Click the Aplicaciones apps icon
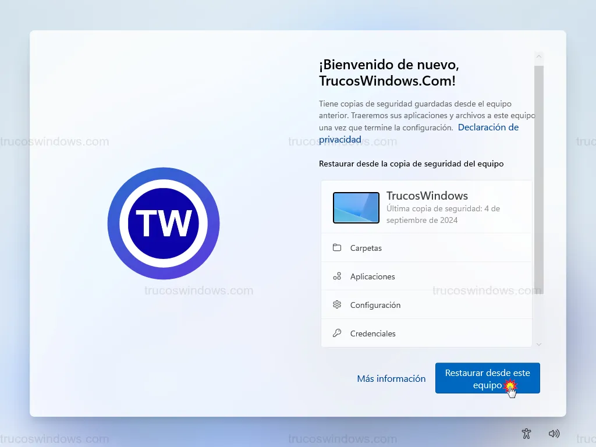This screenshot has width=596, height=447. click(x=337, y=276)
